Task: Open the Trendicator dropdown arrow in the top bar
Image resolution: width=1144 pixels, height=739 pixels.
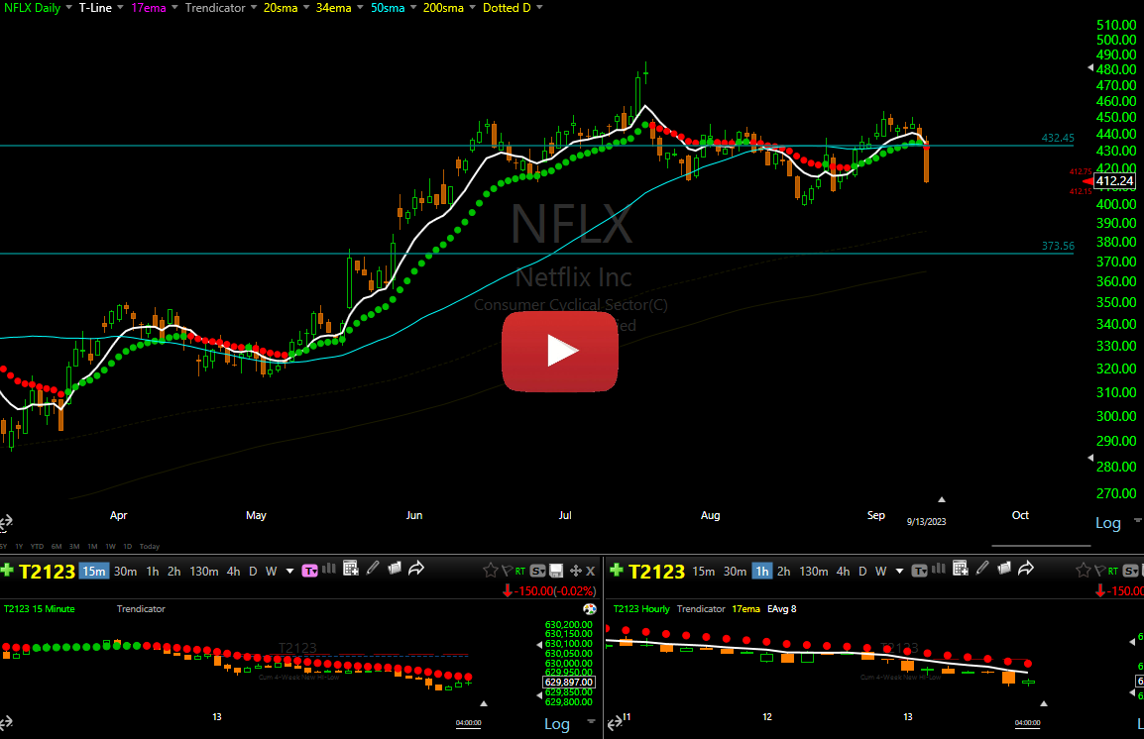Action: (x=254, y=7)
